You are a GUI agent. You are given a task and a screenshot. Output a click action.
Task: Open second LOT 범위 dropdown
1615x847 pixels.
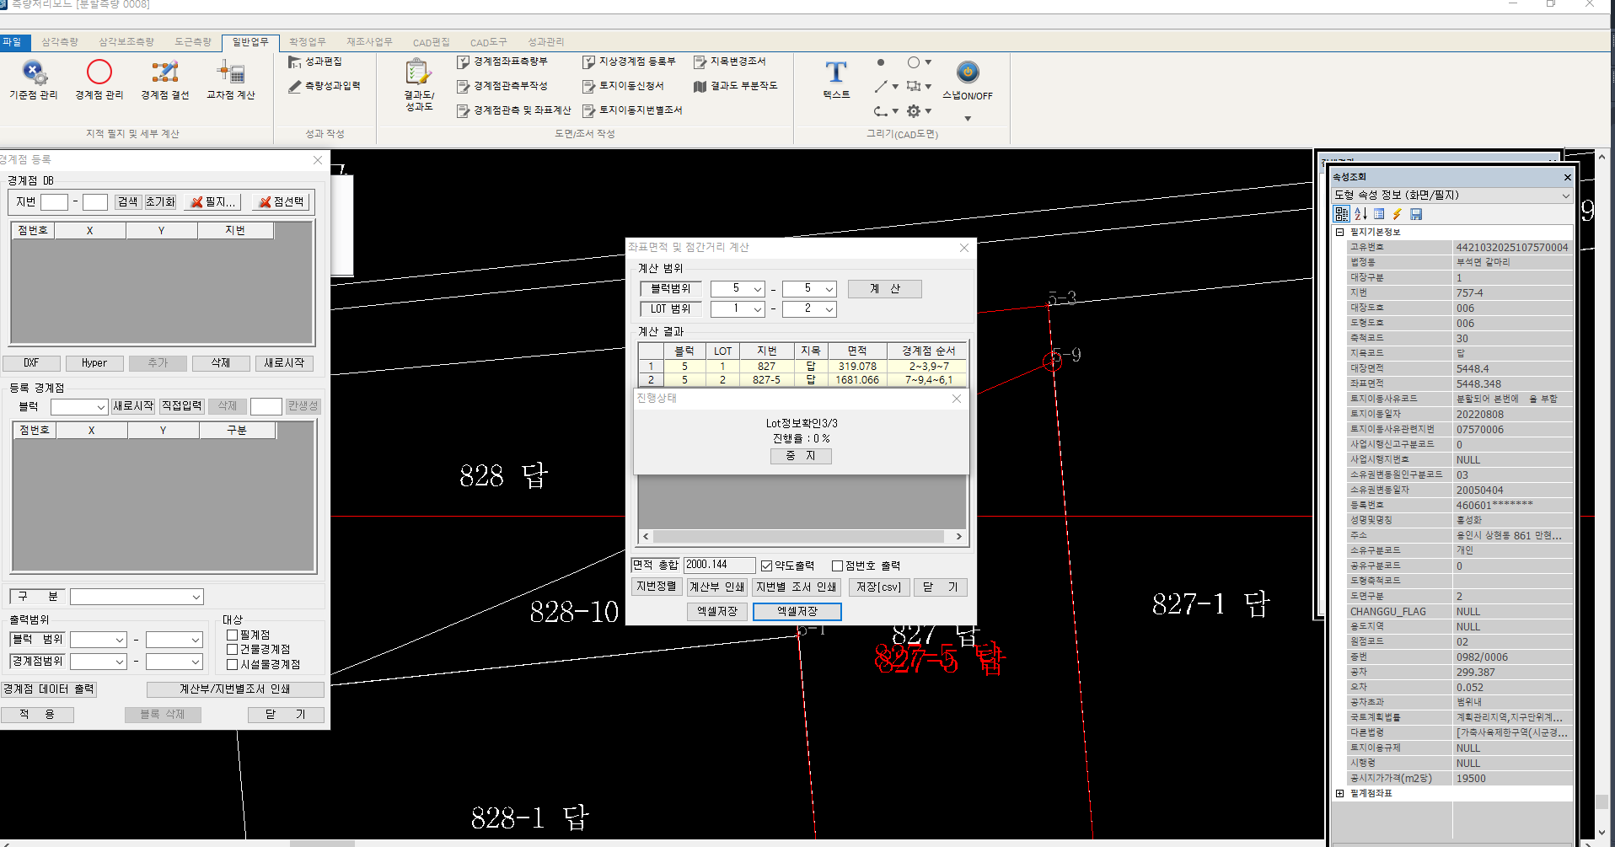tap(829, 309)
